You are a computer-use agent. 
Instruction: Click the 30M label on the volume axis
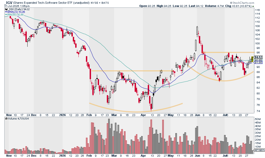[x=258, y=133]
